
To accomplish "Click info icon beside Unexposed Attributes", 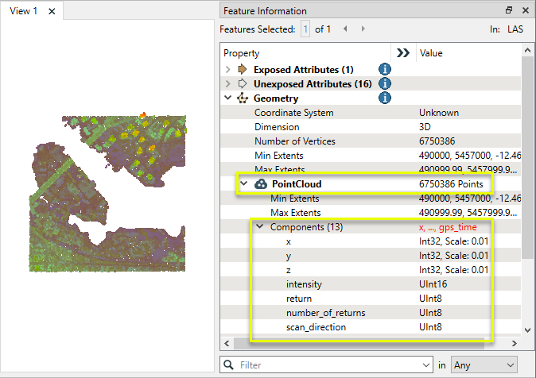I will click(x=384, y=83).
